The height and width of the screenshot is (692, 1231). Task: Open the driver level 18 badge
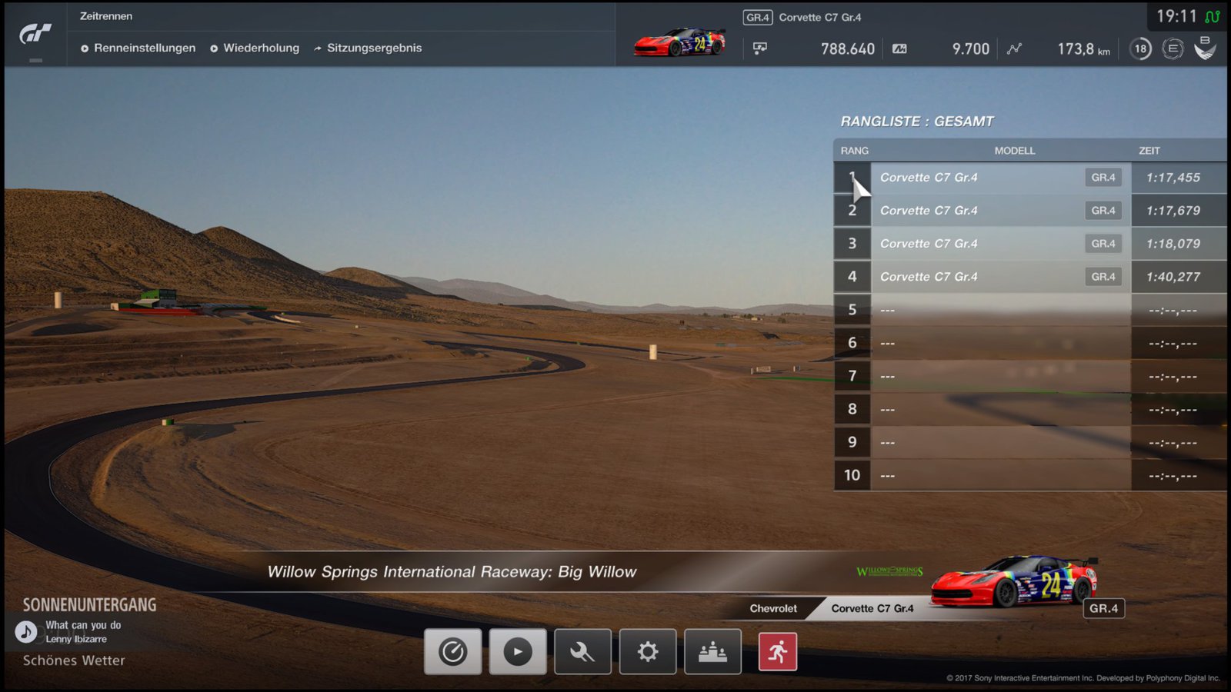(1140, 48)
